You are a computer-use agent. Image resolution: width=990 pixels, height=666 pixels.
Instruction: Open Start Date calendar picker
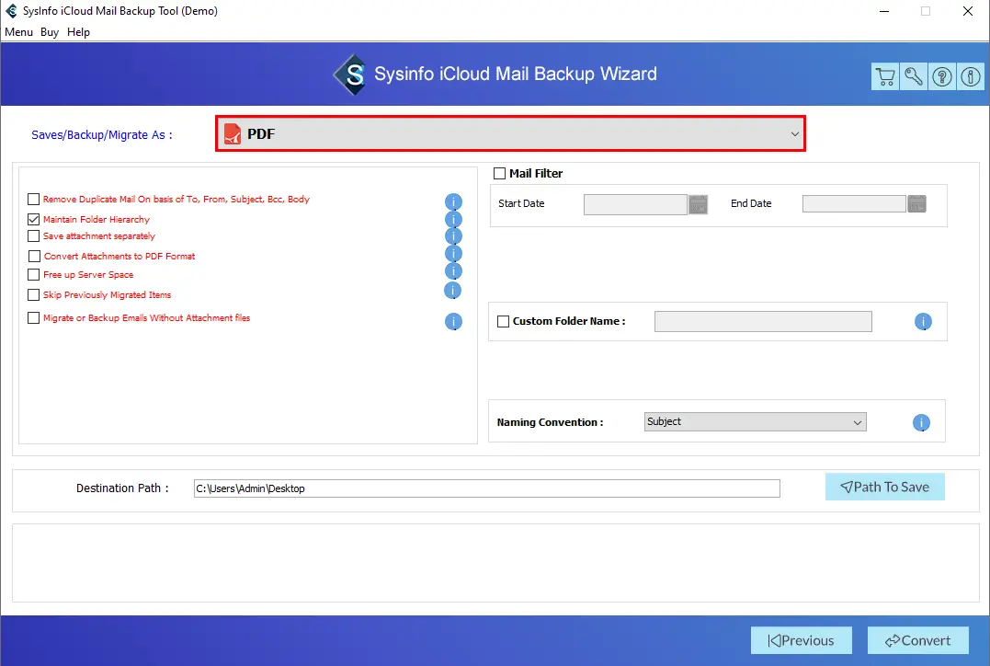tap(698, 204)
